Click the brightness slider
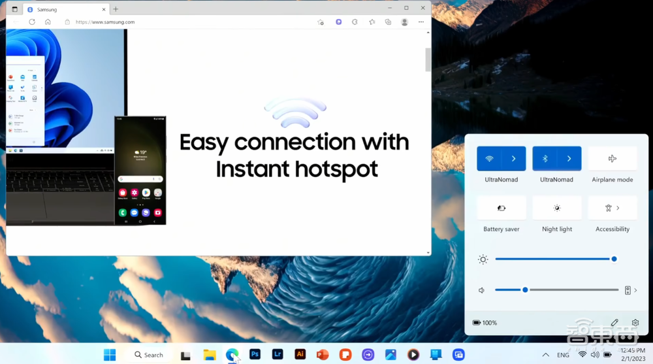 (554, 259)
